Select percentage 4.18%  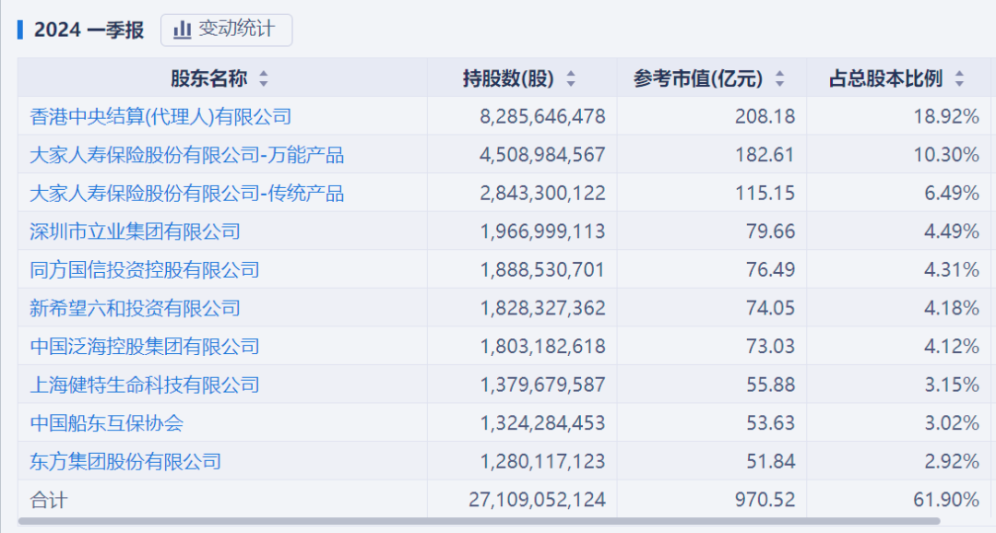[952, 308]
